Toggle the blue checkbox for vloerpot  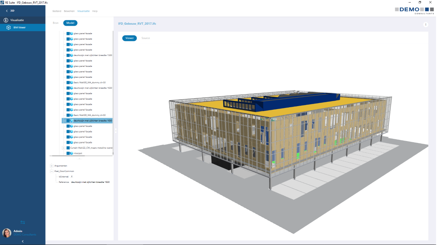coord(68,153)
